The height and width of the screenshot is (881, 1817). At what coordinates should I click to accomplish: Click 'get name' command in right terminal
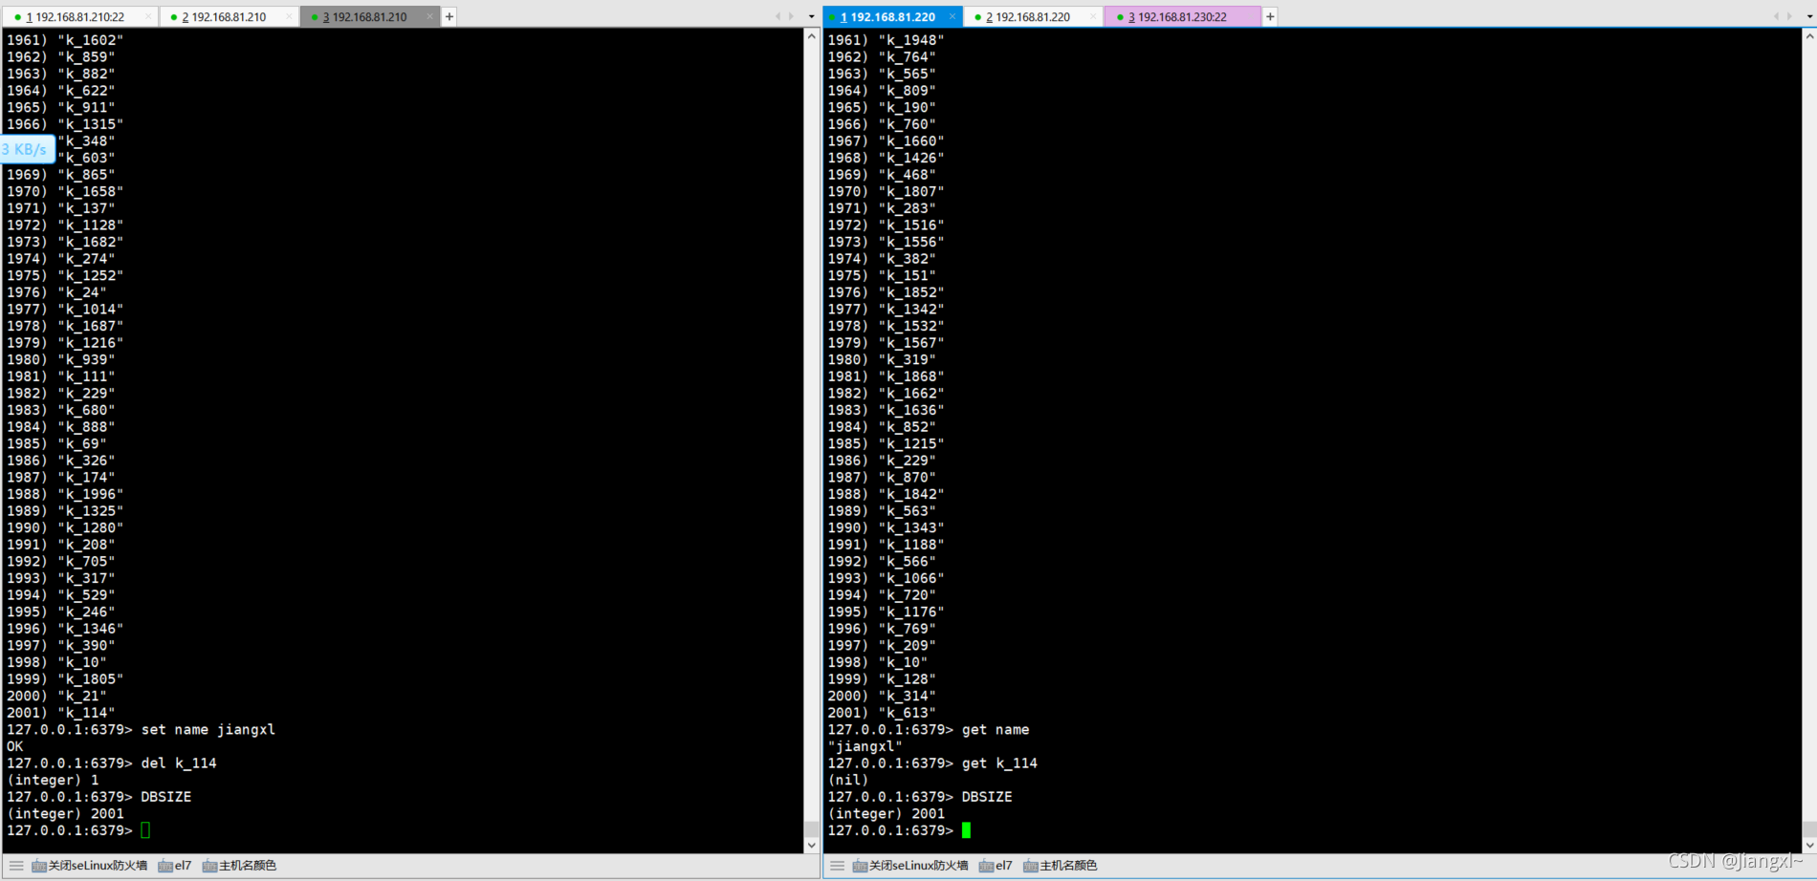996,730
